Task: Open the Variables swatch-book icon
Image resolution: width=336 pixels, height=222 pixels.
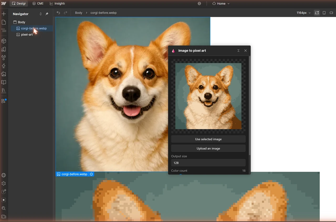Action: pyautogui.click(x=4, y=49)
